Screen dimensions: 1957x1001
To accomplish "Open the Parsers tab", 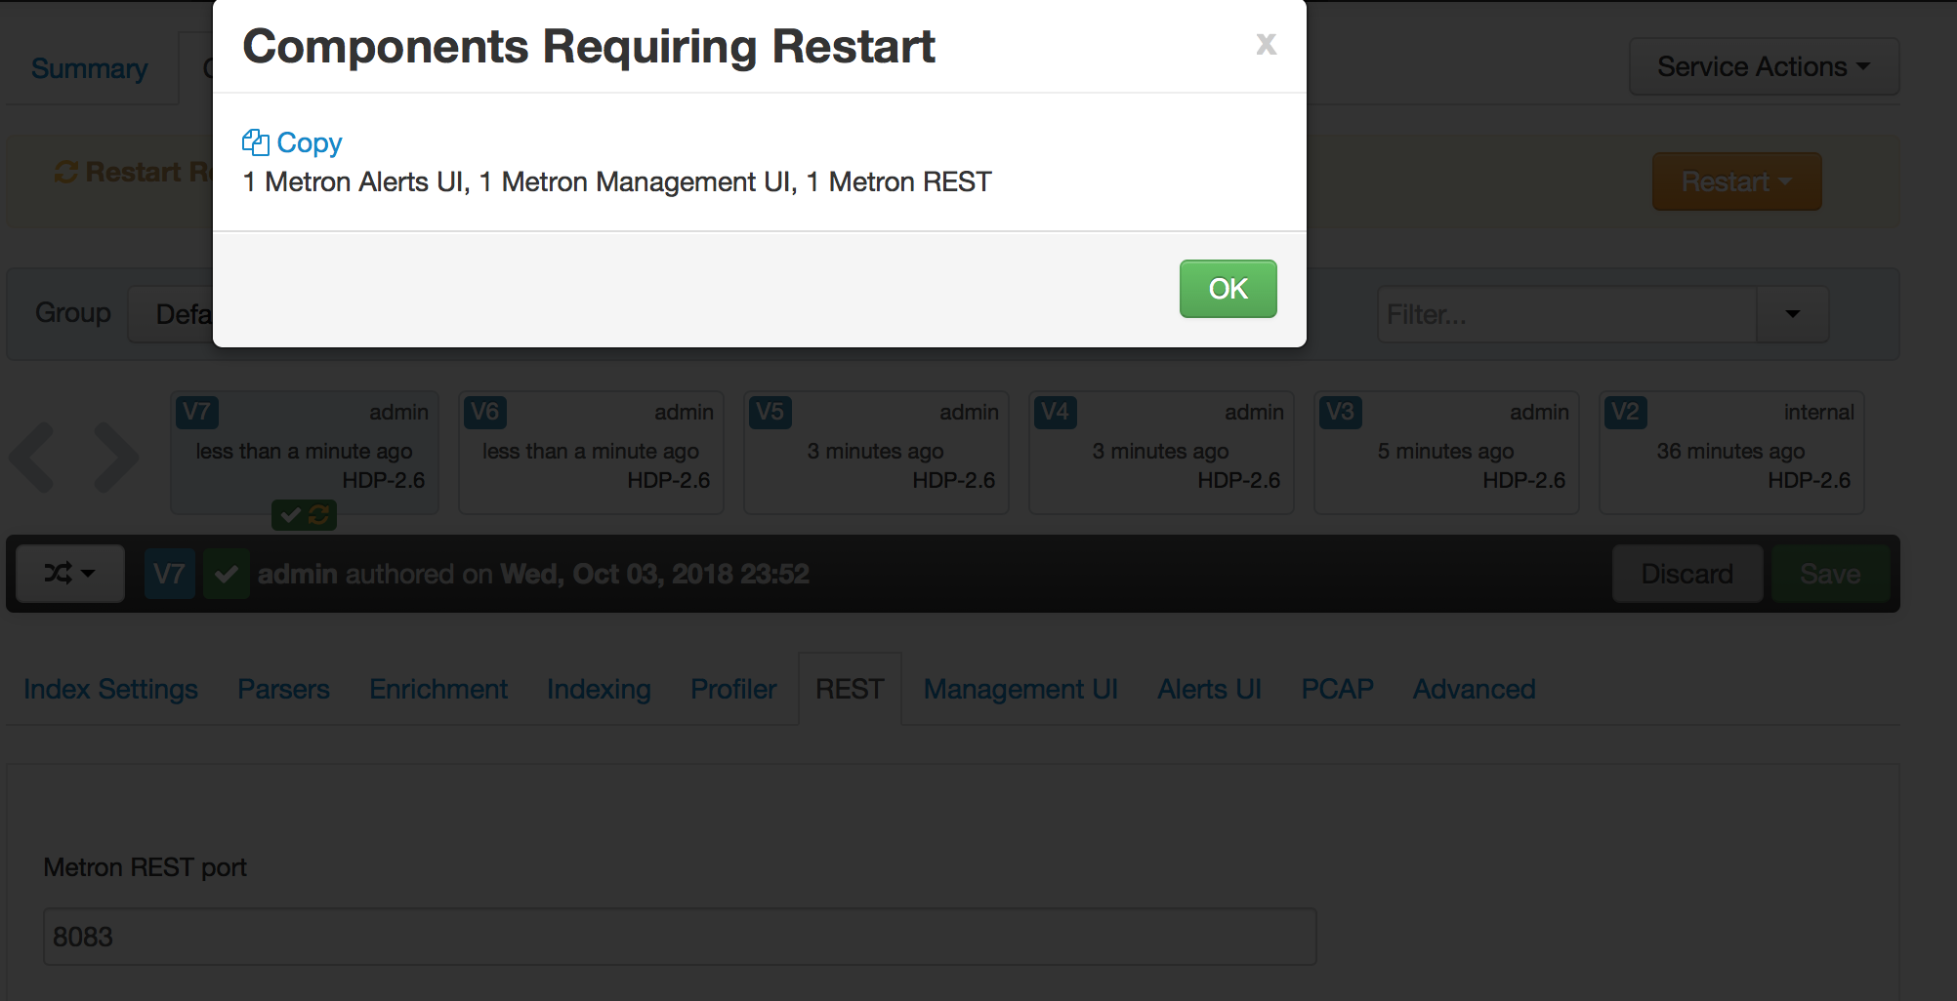I will [x=283, y=689].
